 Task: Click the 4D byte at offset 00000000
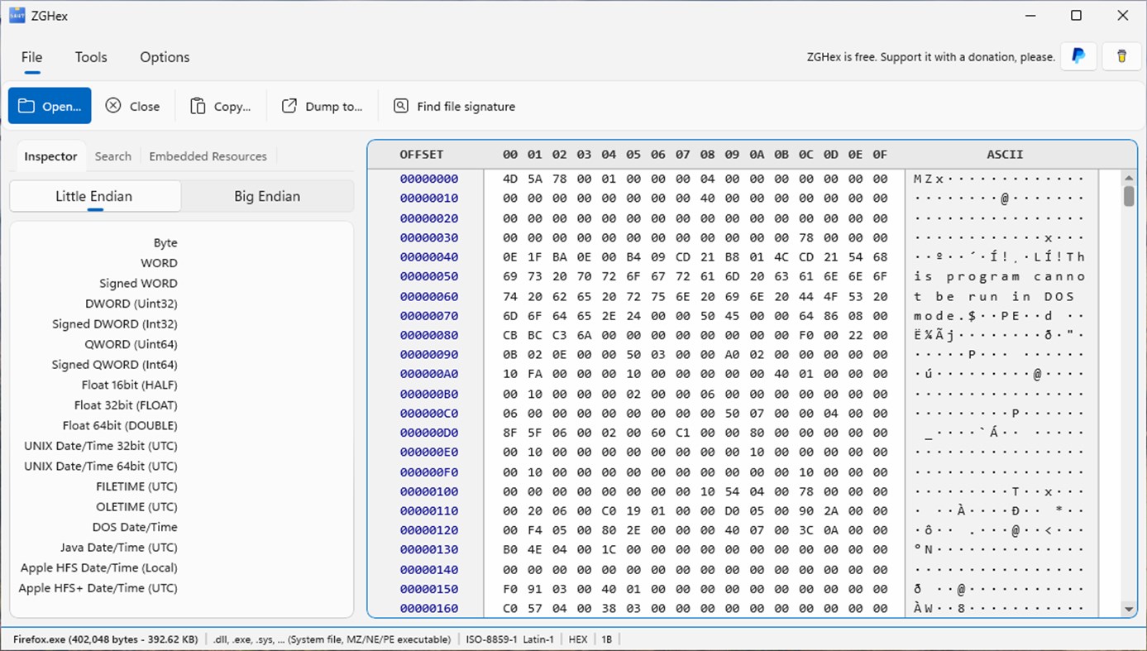point(510,179)
